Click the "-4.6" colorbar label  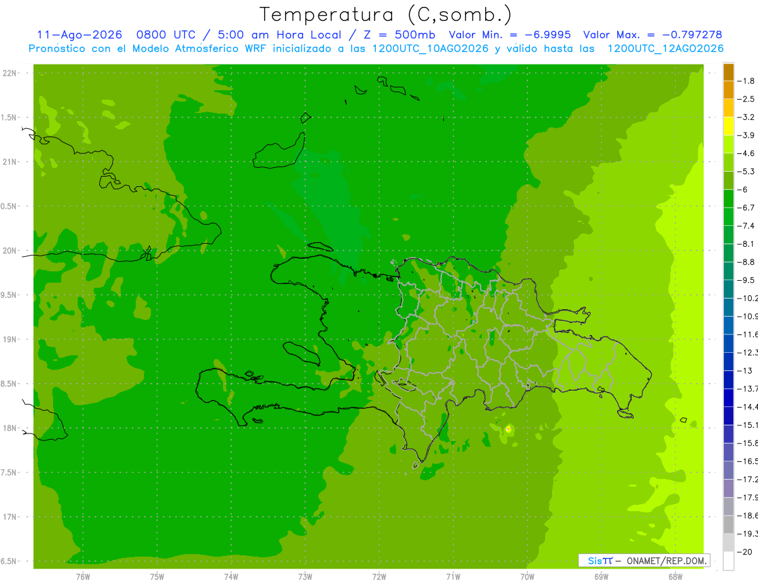tap(746, 153)
